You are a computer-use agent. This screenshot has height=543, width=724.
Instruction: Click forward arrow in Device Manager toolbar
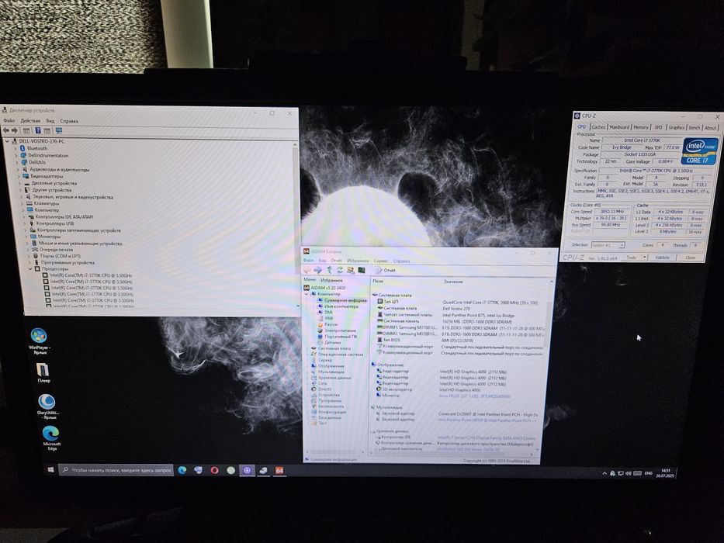[x=14, y=130]
